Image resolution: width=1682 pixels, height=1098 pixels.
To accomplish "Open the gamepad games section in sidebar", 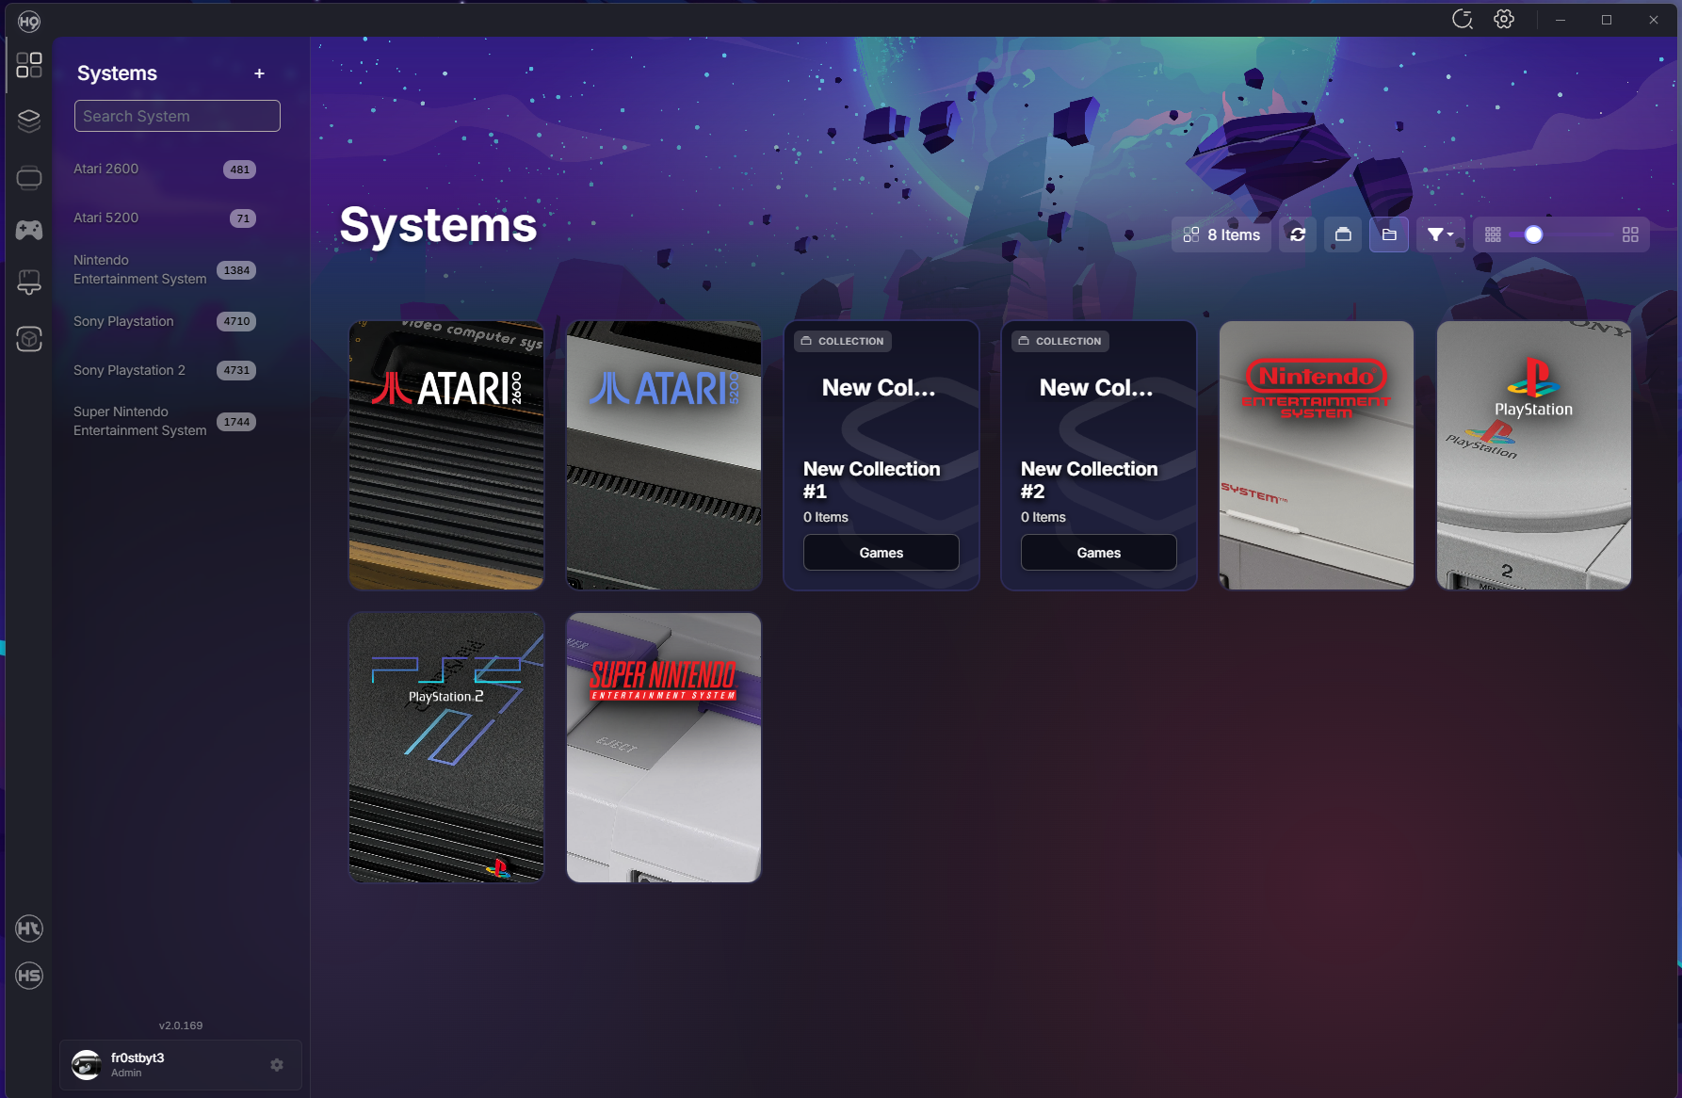I will click(x=29, y=230).
